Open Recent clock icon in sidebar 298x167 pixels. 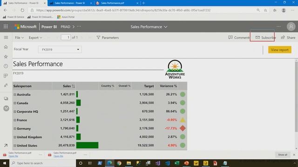point(6,66)
